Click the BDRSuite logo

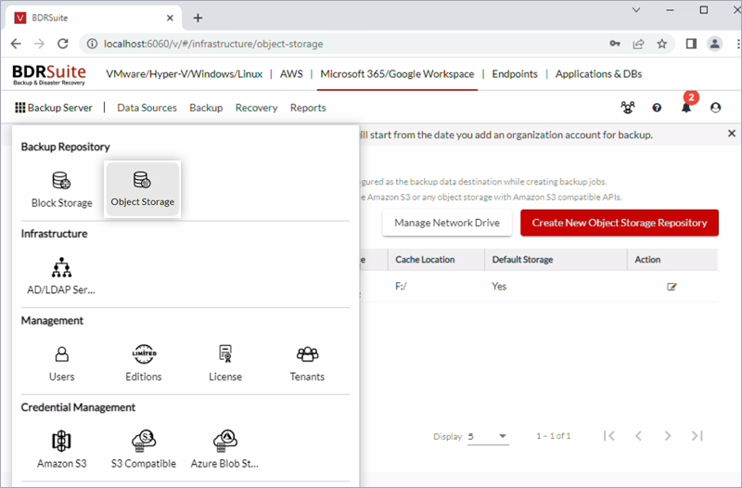point(49,75)
